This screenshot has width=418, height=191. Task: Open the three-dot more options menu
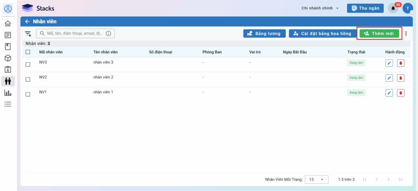point(406,33)
